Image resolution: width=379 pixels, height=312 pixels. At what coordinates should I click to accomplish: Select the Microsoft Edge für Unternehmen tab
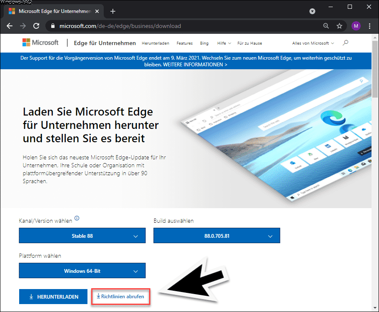(54, 11)
